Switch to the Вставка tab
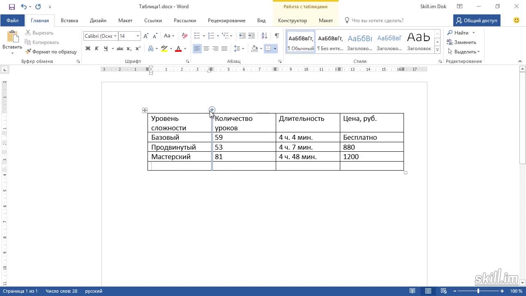Screen dimensions: 526x296 click(x=69, y=21)
